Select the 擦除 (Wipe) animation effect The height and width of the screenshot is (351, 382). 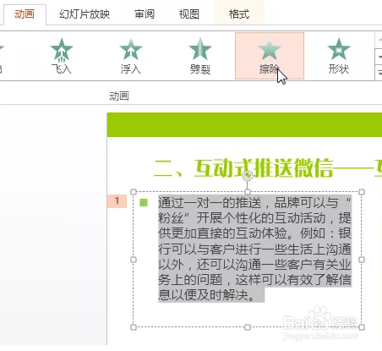point(270,56)
